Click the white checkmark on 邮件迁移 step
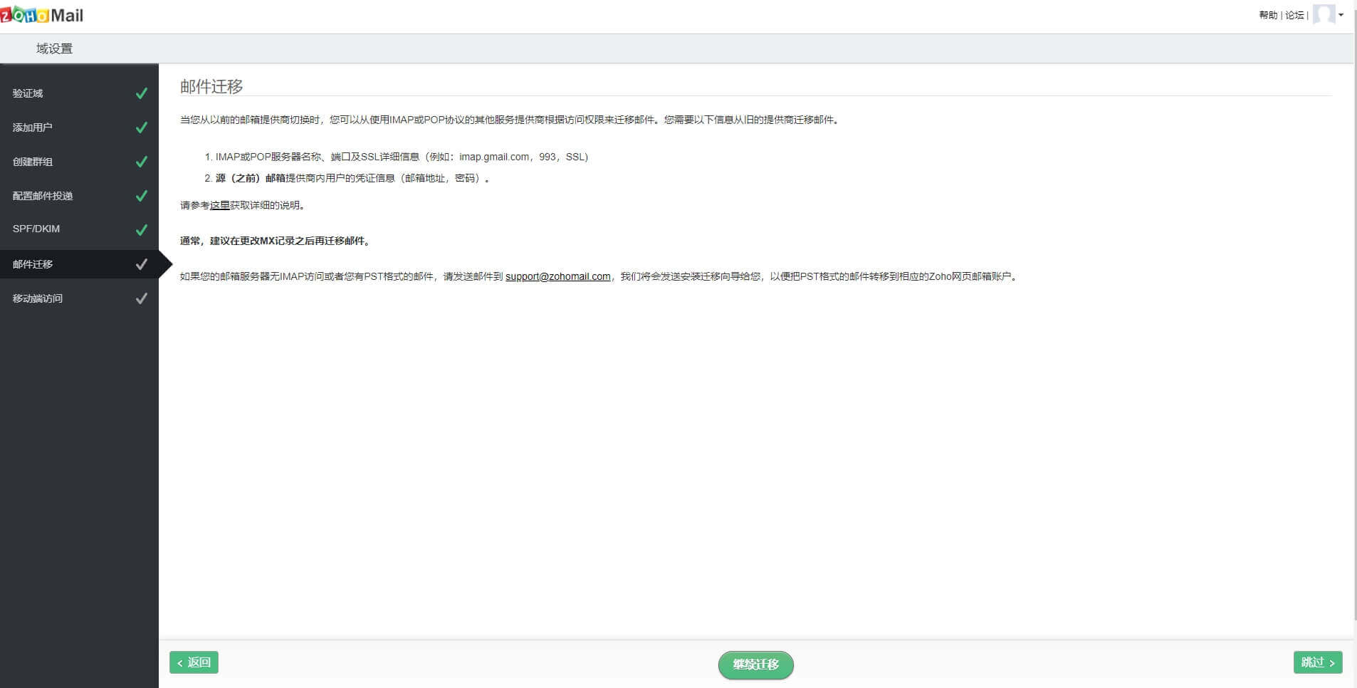Image resolution: width=1357 pixels, height=688 pixels. [x=140, y=264]
